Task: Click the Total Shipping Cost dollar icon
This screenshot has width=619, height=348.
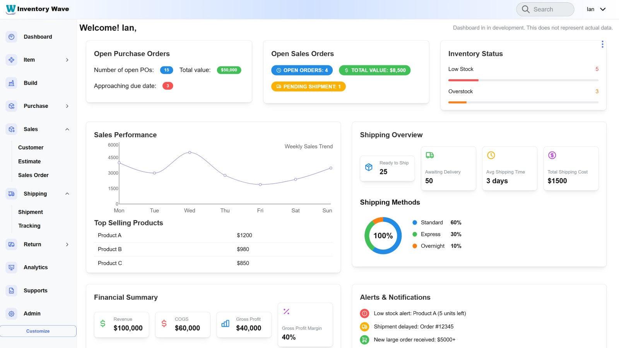Action: (x=552, y=155)
